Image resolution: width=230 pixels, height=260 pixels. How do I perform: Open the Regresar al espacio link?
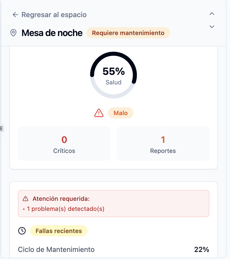coord(54,15)
